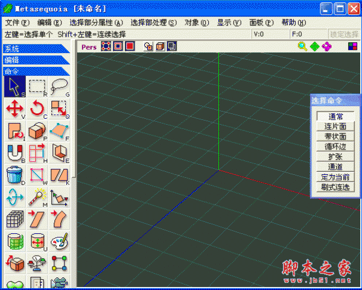Select the Lathe tool (I)
This screenshot has height=290, width=362.
pyautogui.click(x=14, y=131)
